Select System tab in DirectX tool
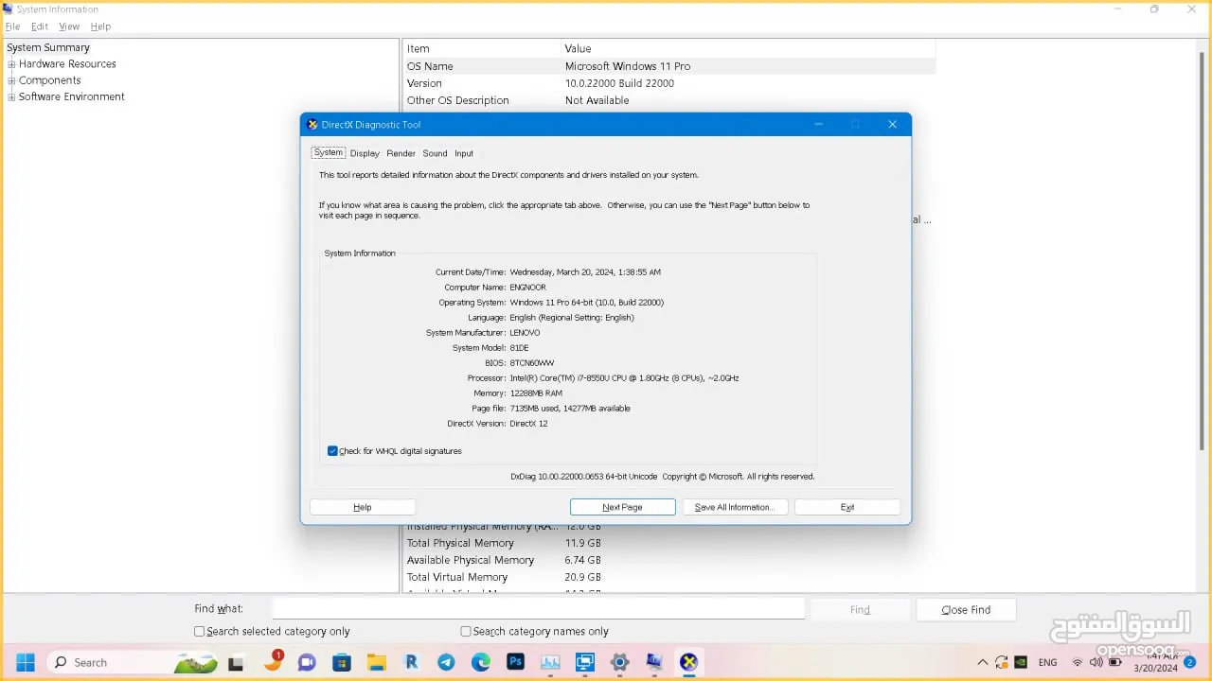Viewport: 1212px width, 681px height. click(329, 152)
